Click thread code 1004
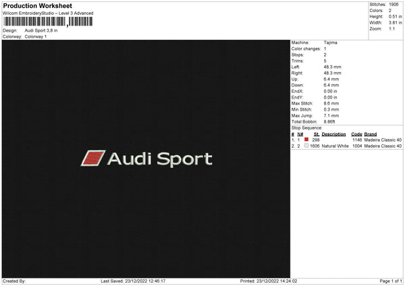This screenshot has width=405, height=286. click(x=357, y=146)
